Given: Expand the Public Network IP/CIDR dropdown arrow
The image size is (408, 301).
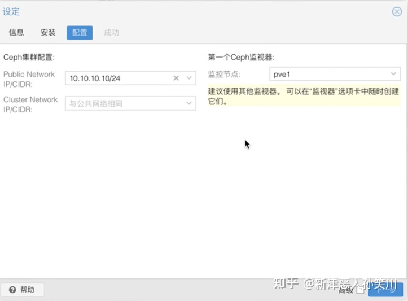Looking at the screenshot, I should coord(189,78).
